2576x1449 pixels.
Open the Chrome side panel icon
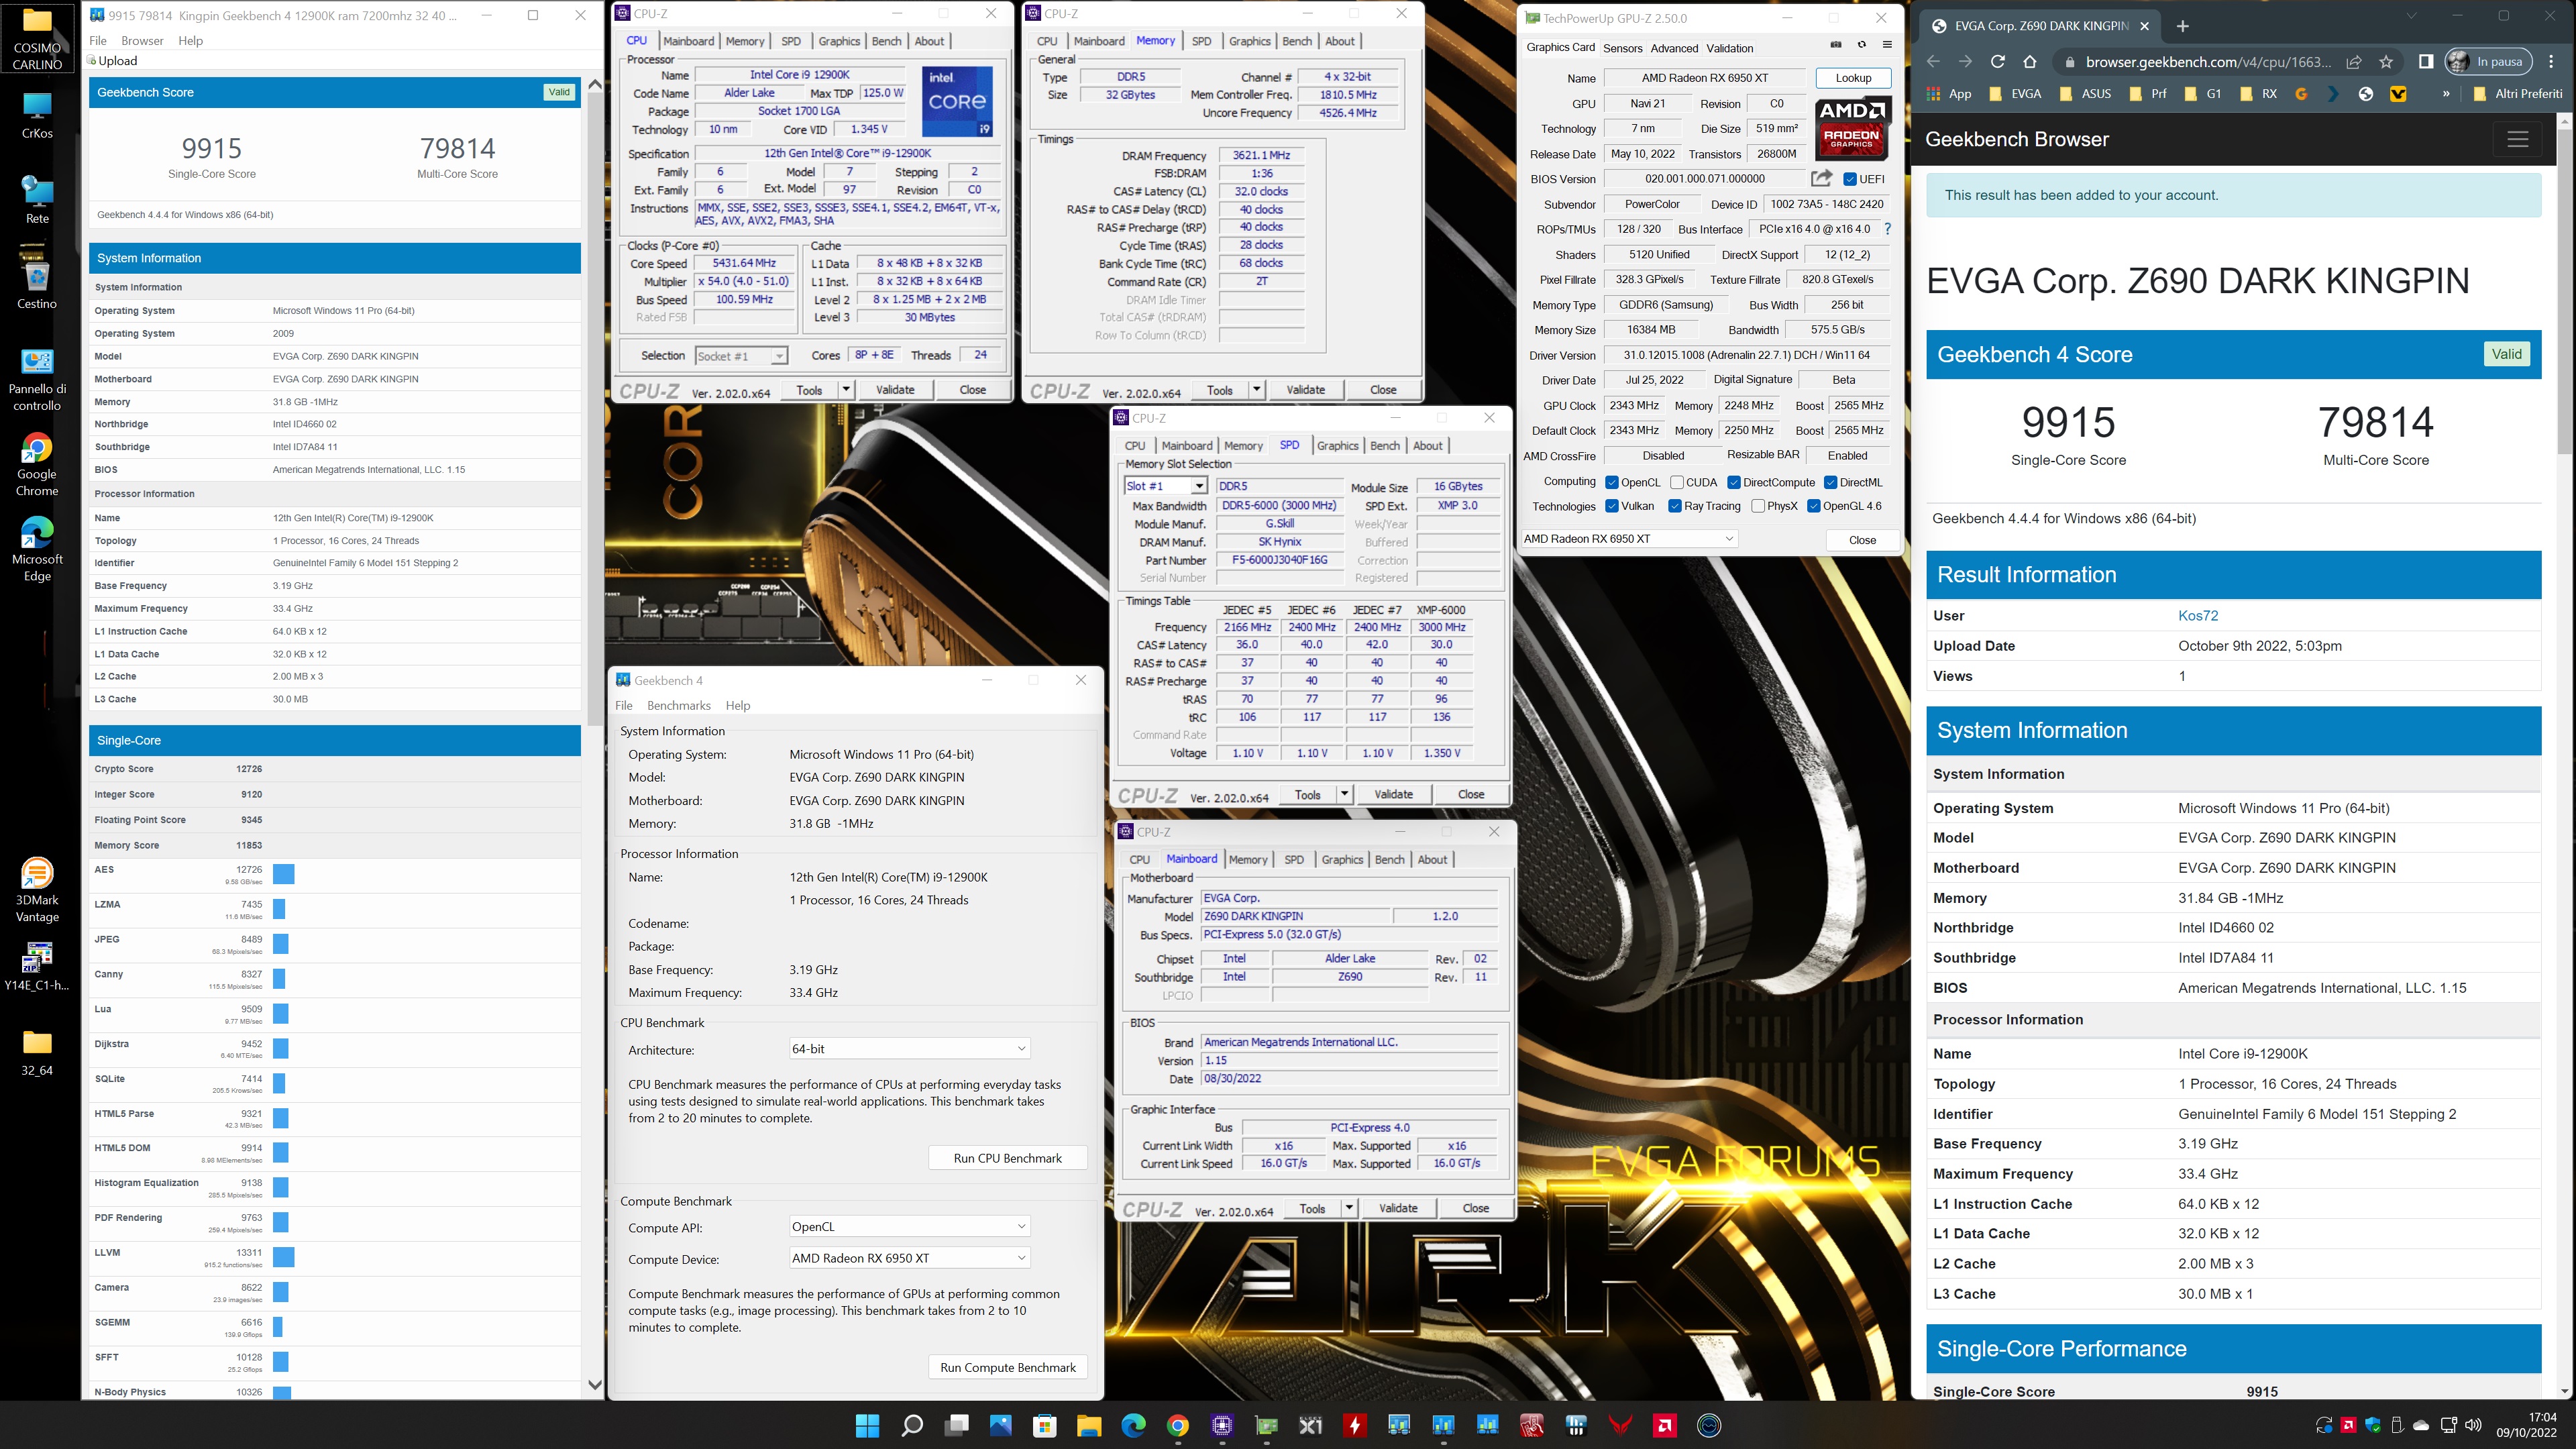click(x=2425, y=62)
